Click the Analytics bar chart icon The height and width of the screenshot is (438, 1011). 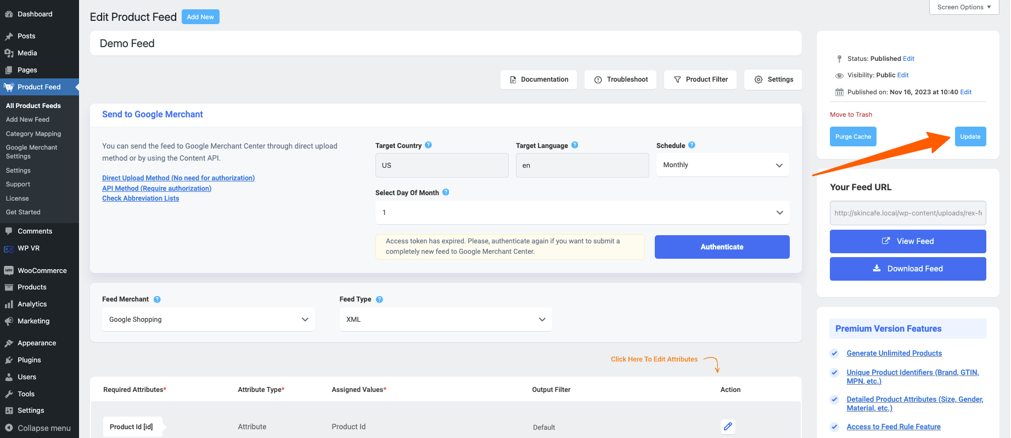(9, 304)
